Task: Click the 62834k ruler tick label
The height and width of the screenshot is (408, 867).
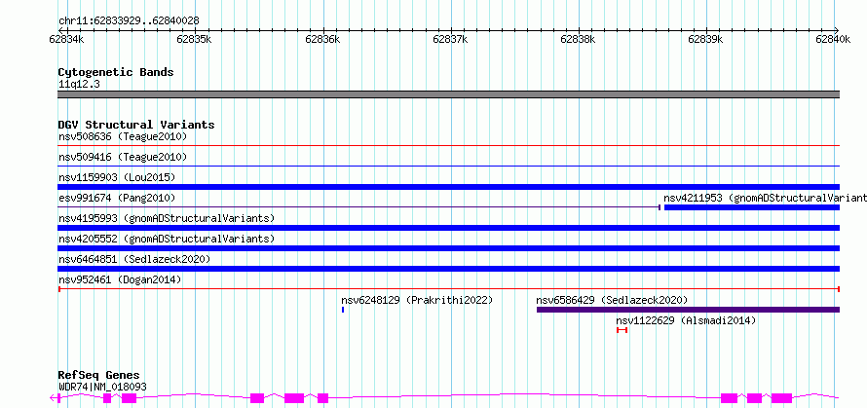Action: click(x=67, y=39)
